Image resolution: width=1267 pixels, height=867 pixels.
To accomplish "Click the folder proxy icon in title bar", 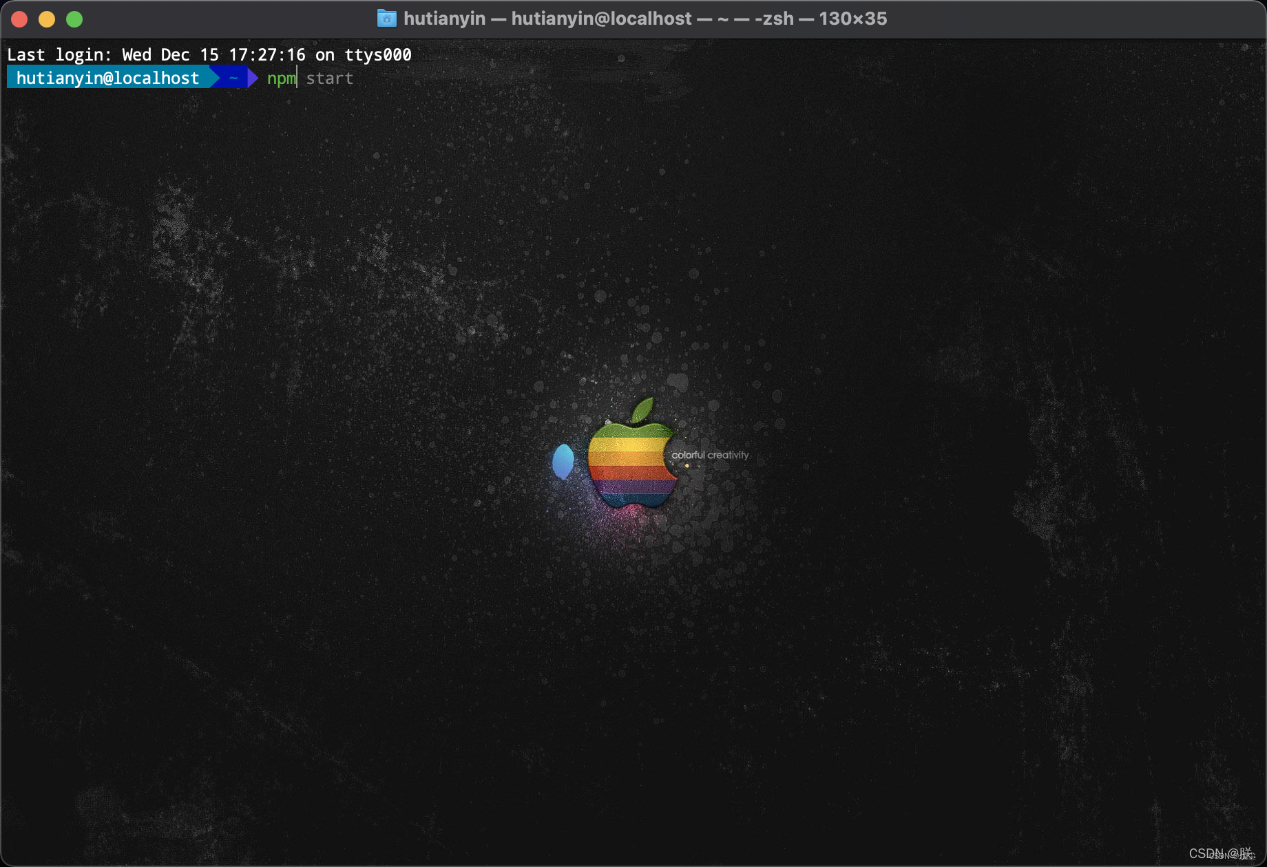I will [x=387, y=19].
